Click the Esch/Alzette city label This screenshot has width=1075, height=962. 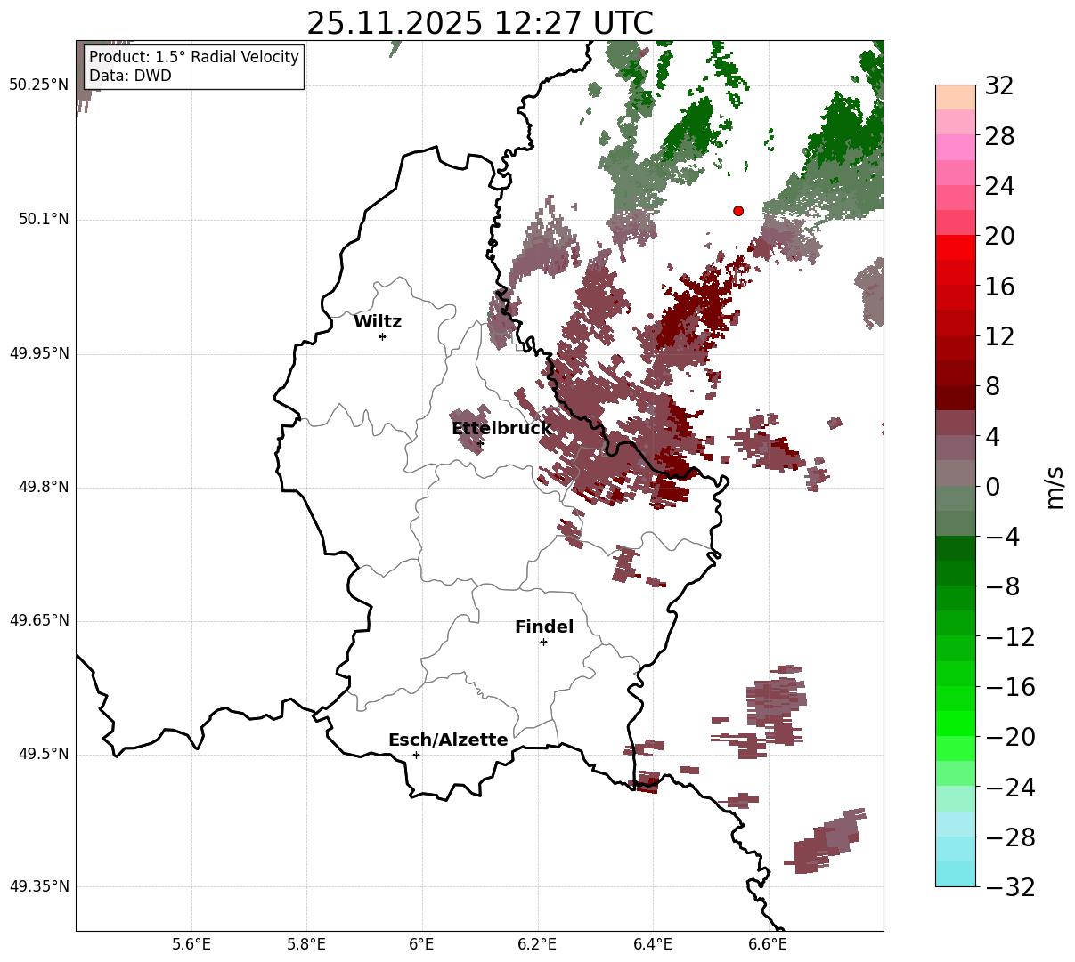pyautogui.click(x=448, y=740)
